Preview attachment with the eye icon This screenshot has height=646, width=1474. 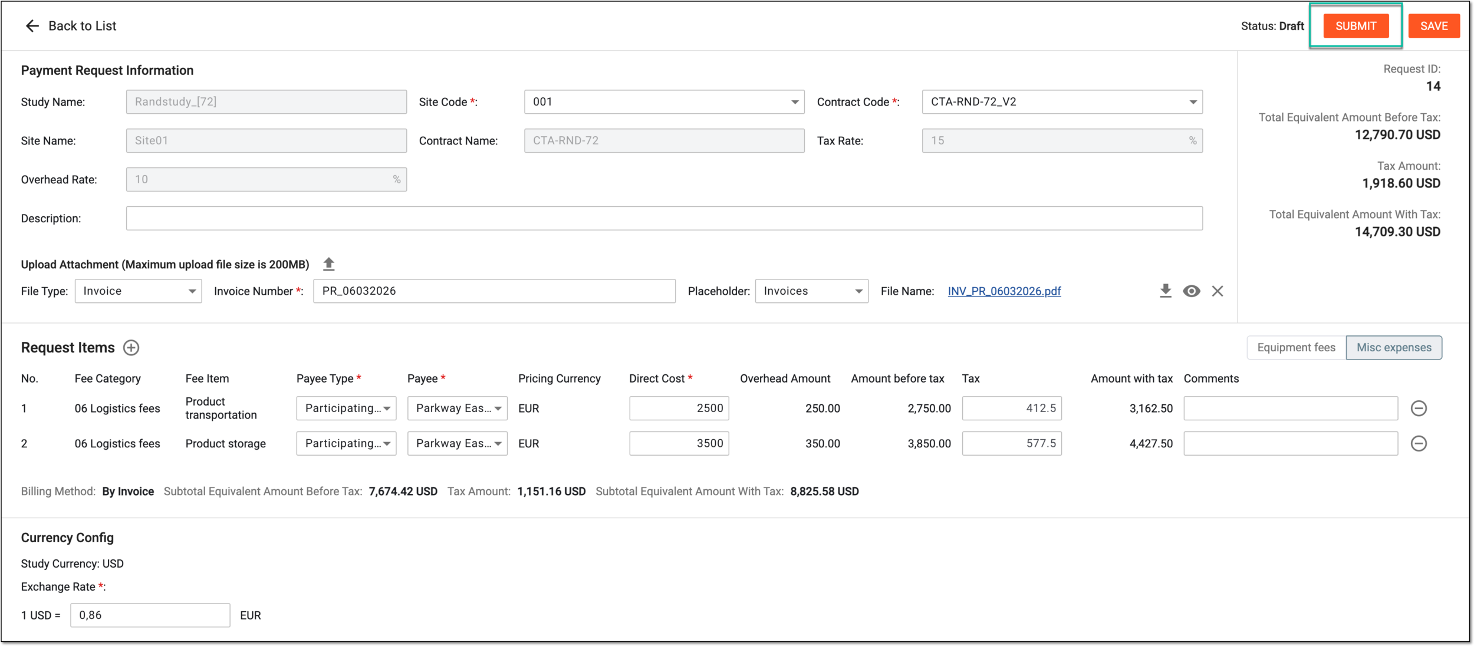(x=1192, y=291)
